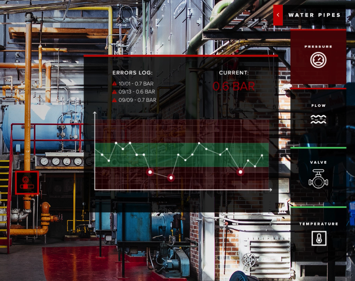
Task: Open the Pressure gauge icon
Action: pyautogui.click(x=318, y=60)
